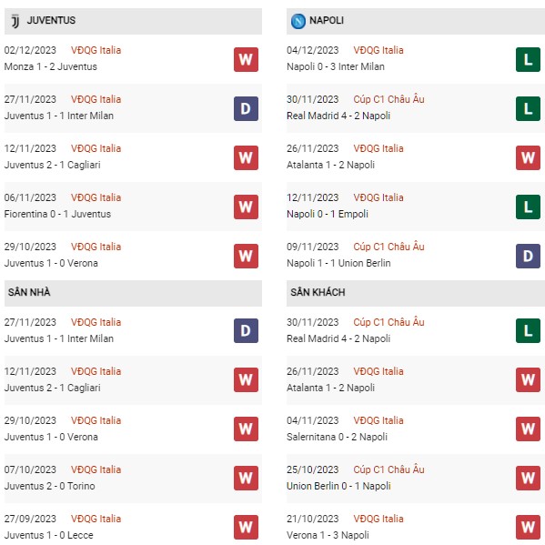Select the SÂN KHÁCH section header
The width and height of the screenshot is (545, 545).
416,293
